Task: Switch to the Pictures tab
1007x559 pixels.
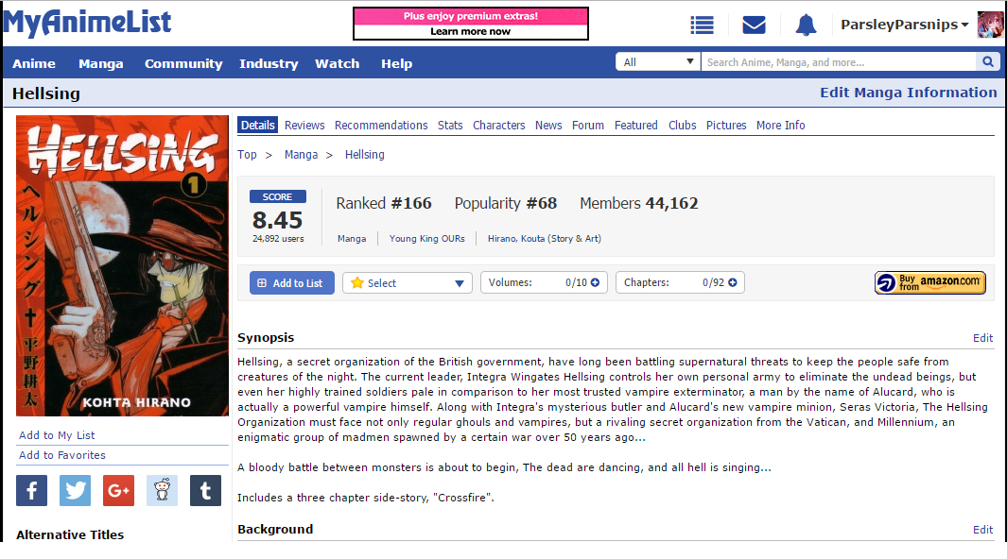Action: tap(726, 125)
